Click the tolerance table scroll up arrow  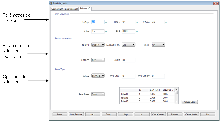click(x=177, y=89)
